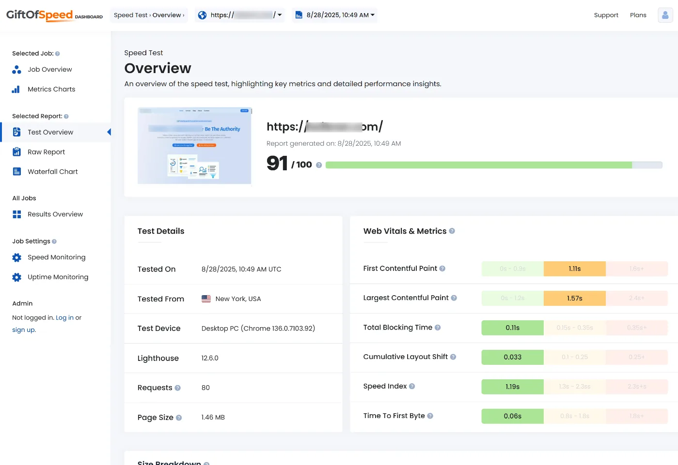Select the Metrics Charts bar icon
Image resolution: width=678 pixels, height=465 pixels.
16,90
